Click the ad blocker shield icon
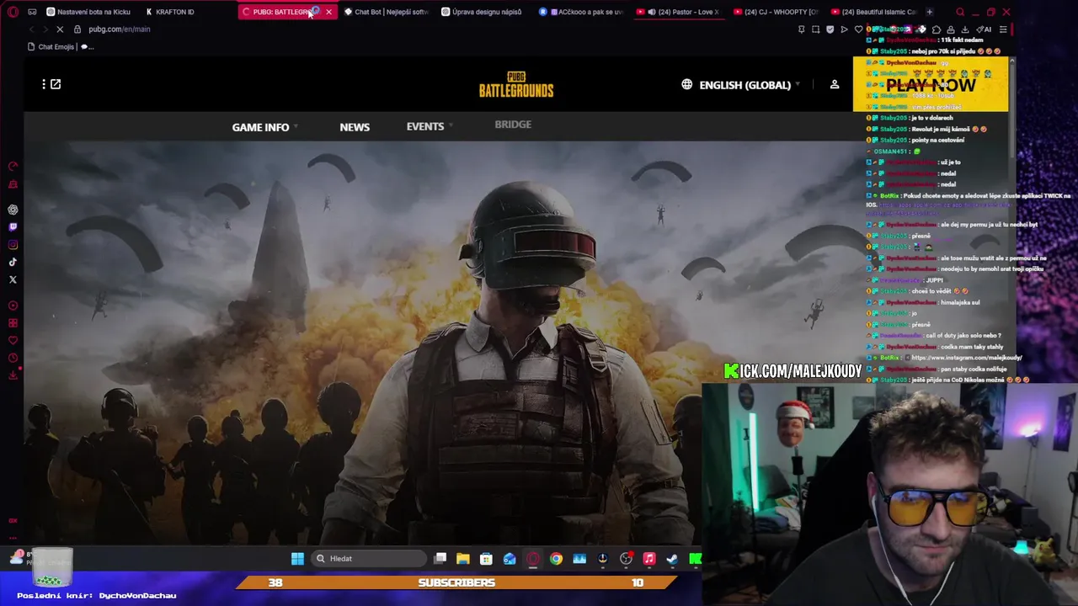The image size is (1078, 606). coord(830,29)
